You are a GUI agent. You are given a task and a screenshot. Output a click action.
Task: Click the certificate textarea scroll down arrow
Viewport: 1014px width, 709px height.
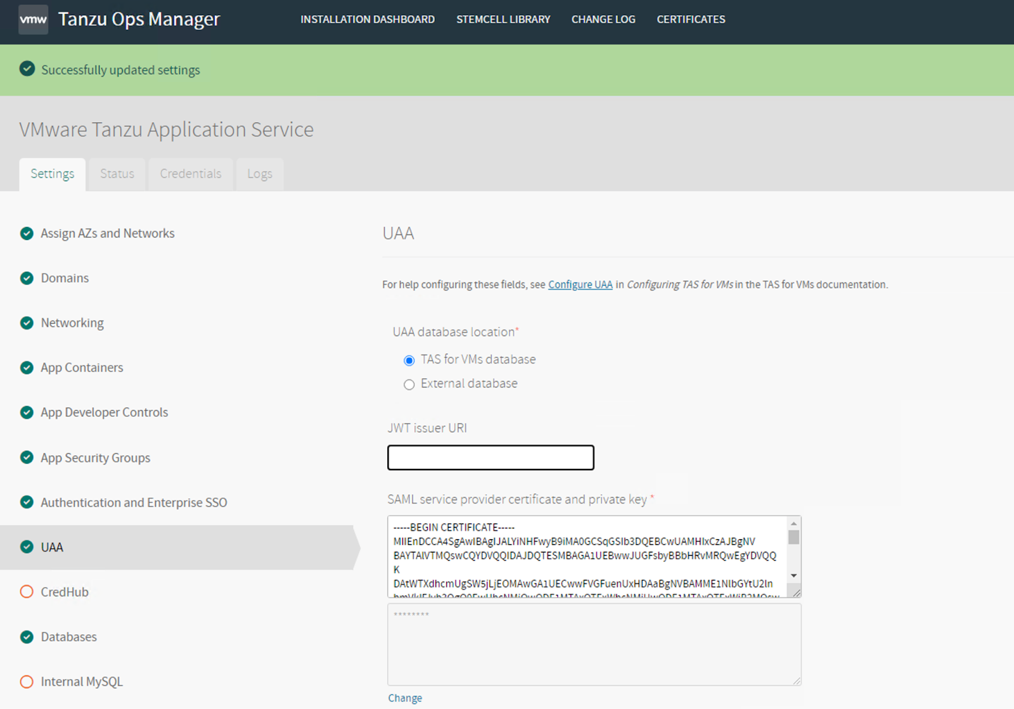tap(793, 576)
